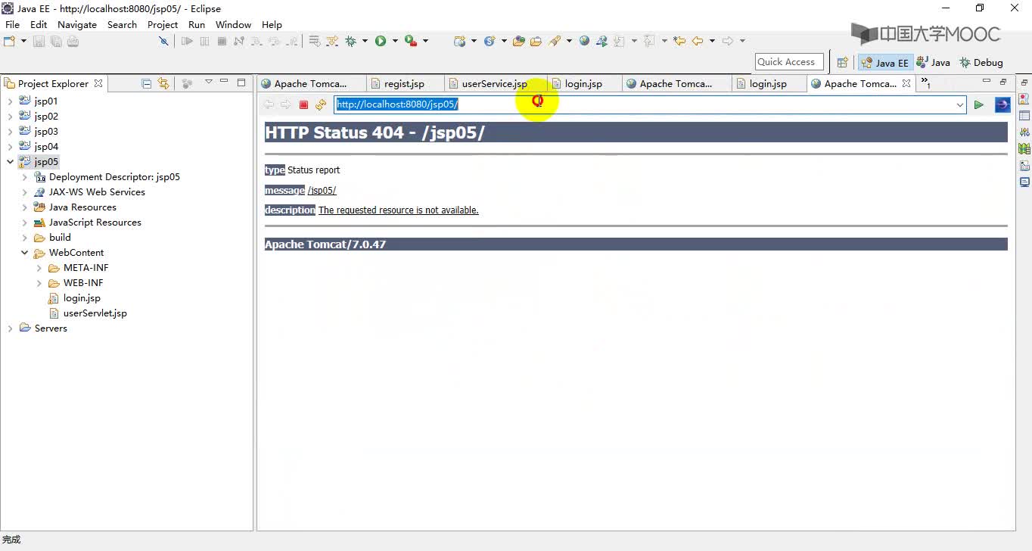Click the Search flashlight icon in the toolbar

click(555, 41)
